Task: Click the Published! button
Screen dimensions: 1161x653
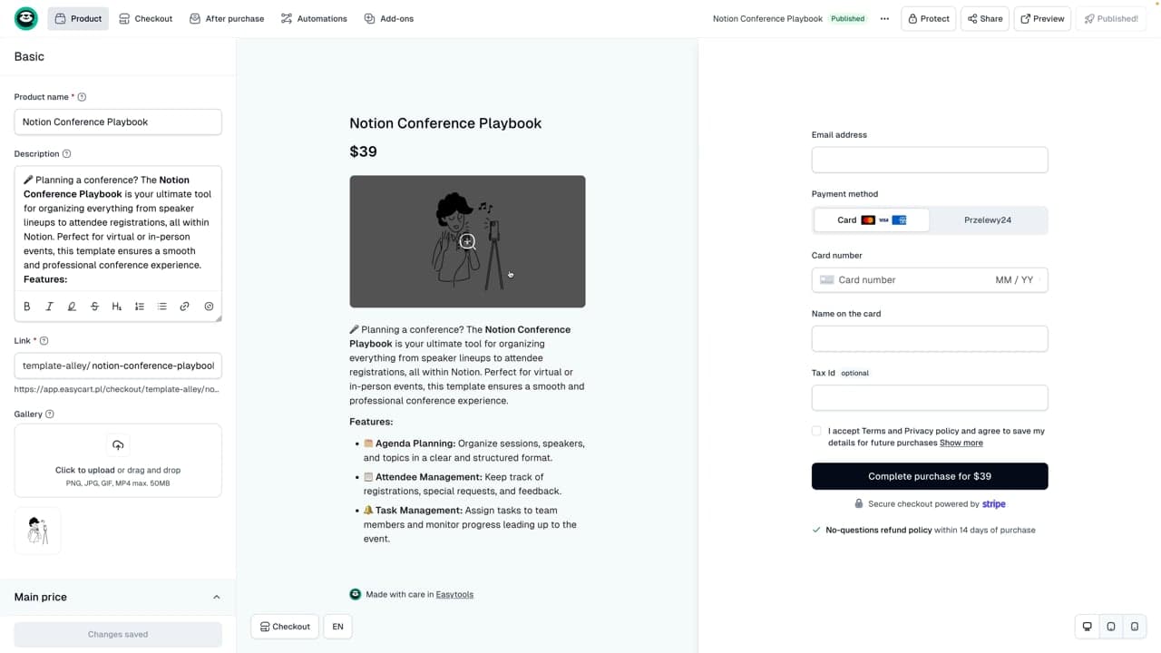Action: 1111,18
